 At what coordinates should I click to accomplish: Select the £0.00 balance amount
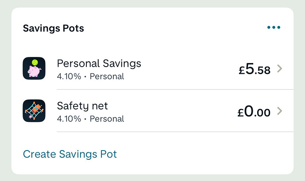254,111
